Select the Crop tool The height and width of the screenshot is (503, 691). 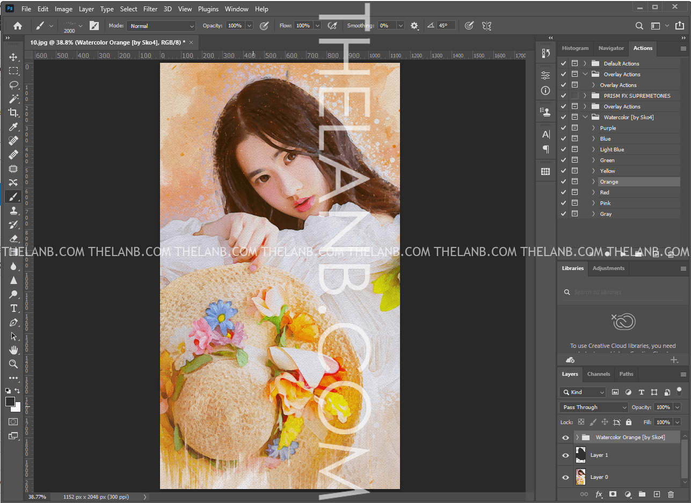[13, 113]
